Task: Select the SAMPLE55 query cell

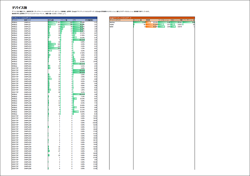Action: click(x=28, y=140)
